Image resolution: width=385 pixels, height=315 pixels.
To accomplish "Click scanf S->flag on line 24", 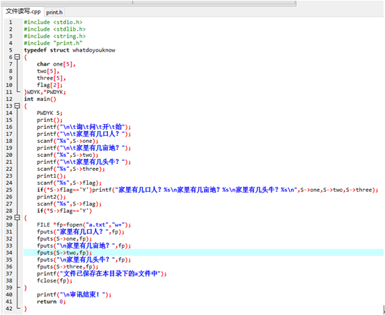I will click(69, 183).
